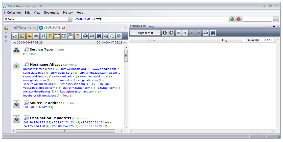Show previous tab with left arrow
Viewport: 283px width, 142px height.
(117, 27)
